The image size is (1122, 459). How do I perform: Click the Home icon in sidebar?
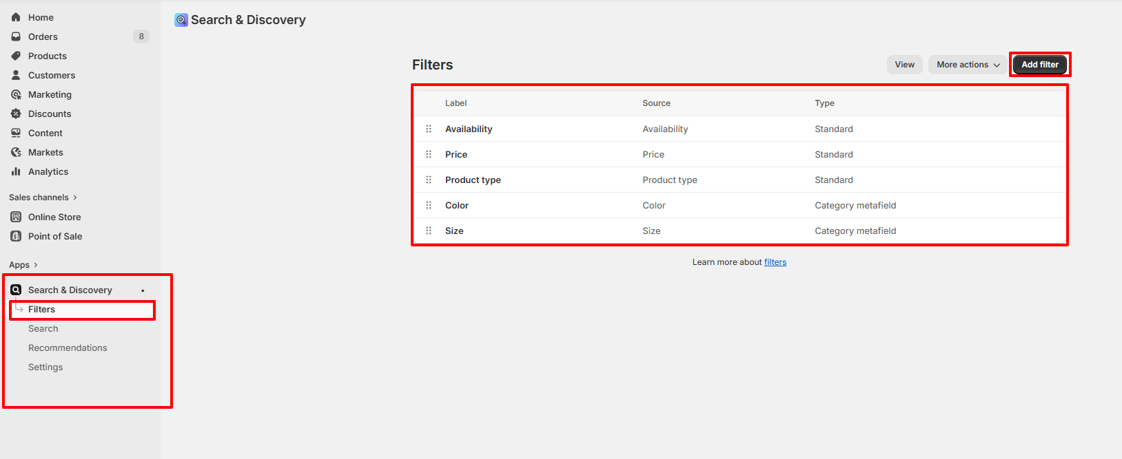(x=16, y=17)
